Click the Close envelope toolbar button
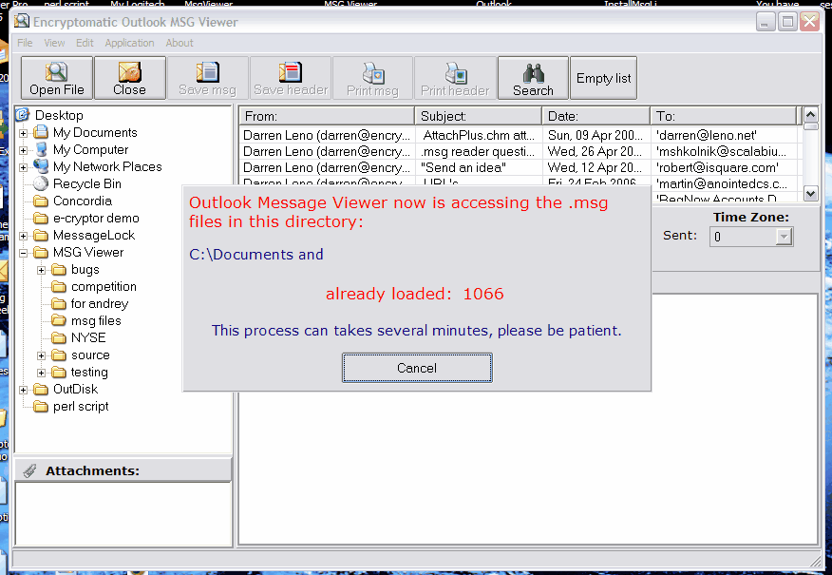 (x=129, y=78)
